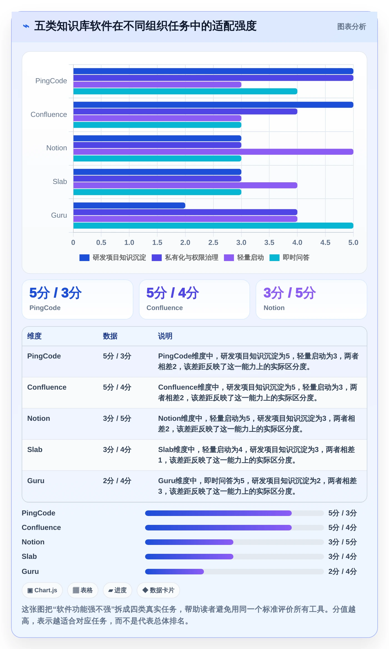This screenshot has width=389, height=649.
Task: Click the Notion progress bar
Action: click(x=235, y=542)
